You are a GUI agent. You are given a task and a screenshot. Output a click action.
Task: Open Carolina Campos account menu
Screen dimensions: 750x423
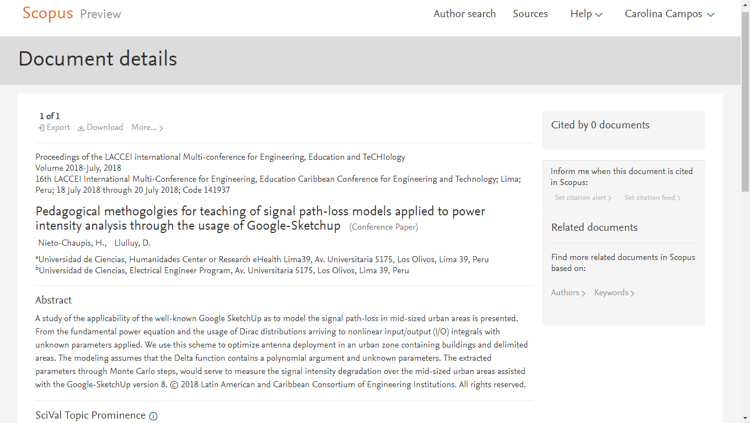coord(669,14)
